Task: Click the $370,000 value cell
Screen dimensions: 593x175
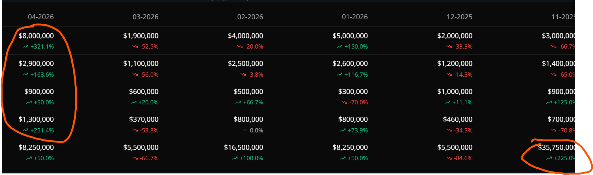Action: [144, 120]
